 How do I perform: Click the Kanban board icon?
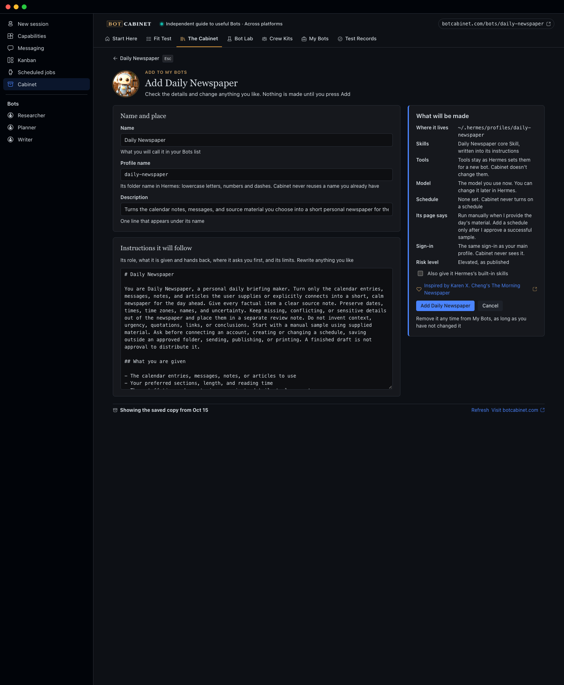(10, 60)
